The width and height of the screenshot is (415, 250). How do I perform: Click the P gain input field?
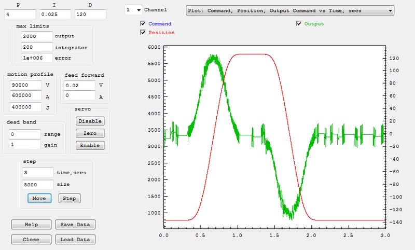tap(19, 14)
